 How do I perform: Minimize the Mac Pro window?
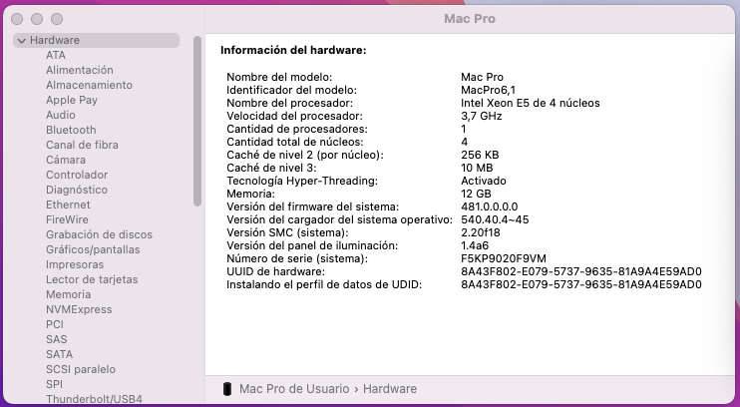click(x=37, y=19)
